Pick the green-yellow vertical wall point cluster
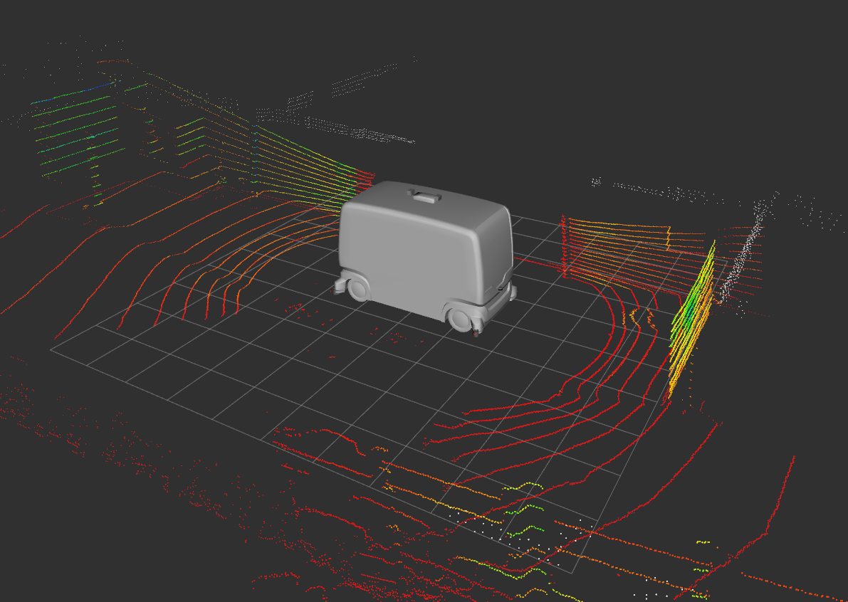The image size is (848, 602). pos(691,313)
